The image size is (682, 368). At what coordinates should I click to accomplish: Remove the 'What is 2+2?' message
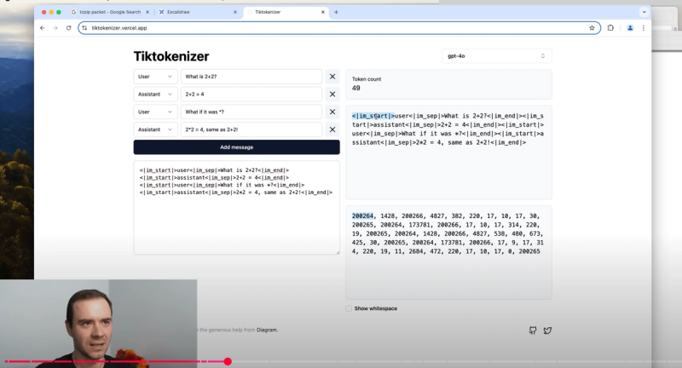pyautogui.click(x=332, y=77)
